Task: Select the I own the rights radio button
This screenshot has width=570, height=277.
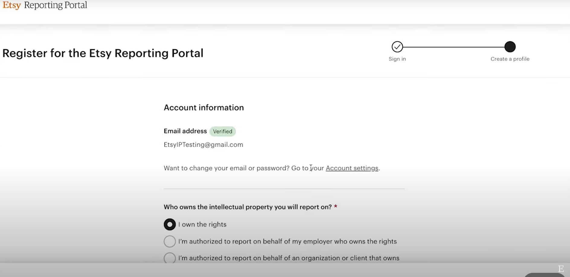Action: pyautogui.click(x=170, y=224)
